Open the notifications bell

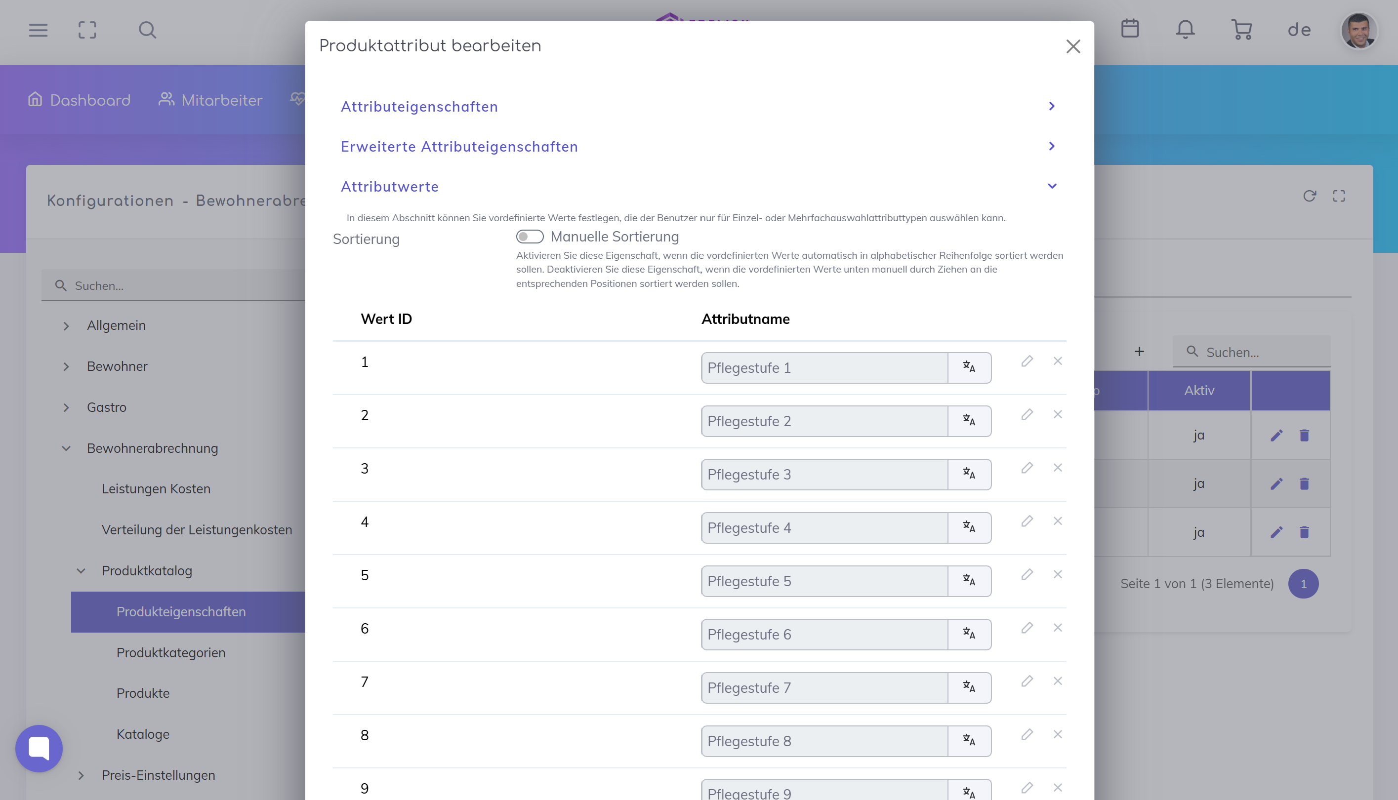pos(1185,30)
